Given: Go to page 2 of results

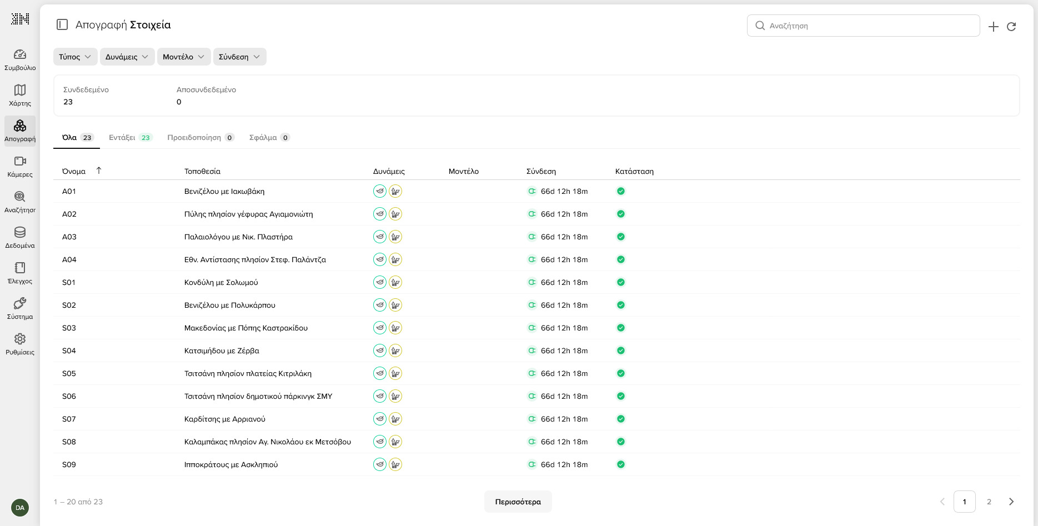Looking at the screenshot, I should tap(989, 502).
